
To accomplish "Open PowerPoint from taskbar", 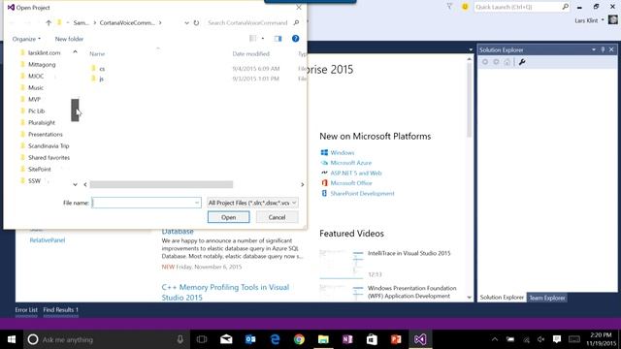I will pyautogui.click(x=396, y=339).
